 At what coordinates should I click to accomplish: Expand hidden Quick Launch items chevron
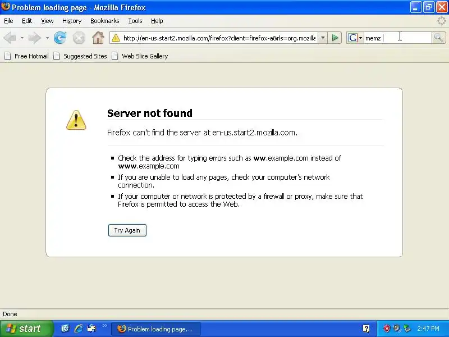click(105, 326)
